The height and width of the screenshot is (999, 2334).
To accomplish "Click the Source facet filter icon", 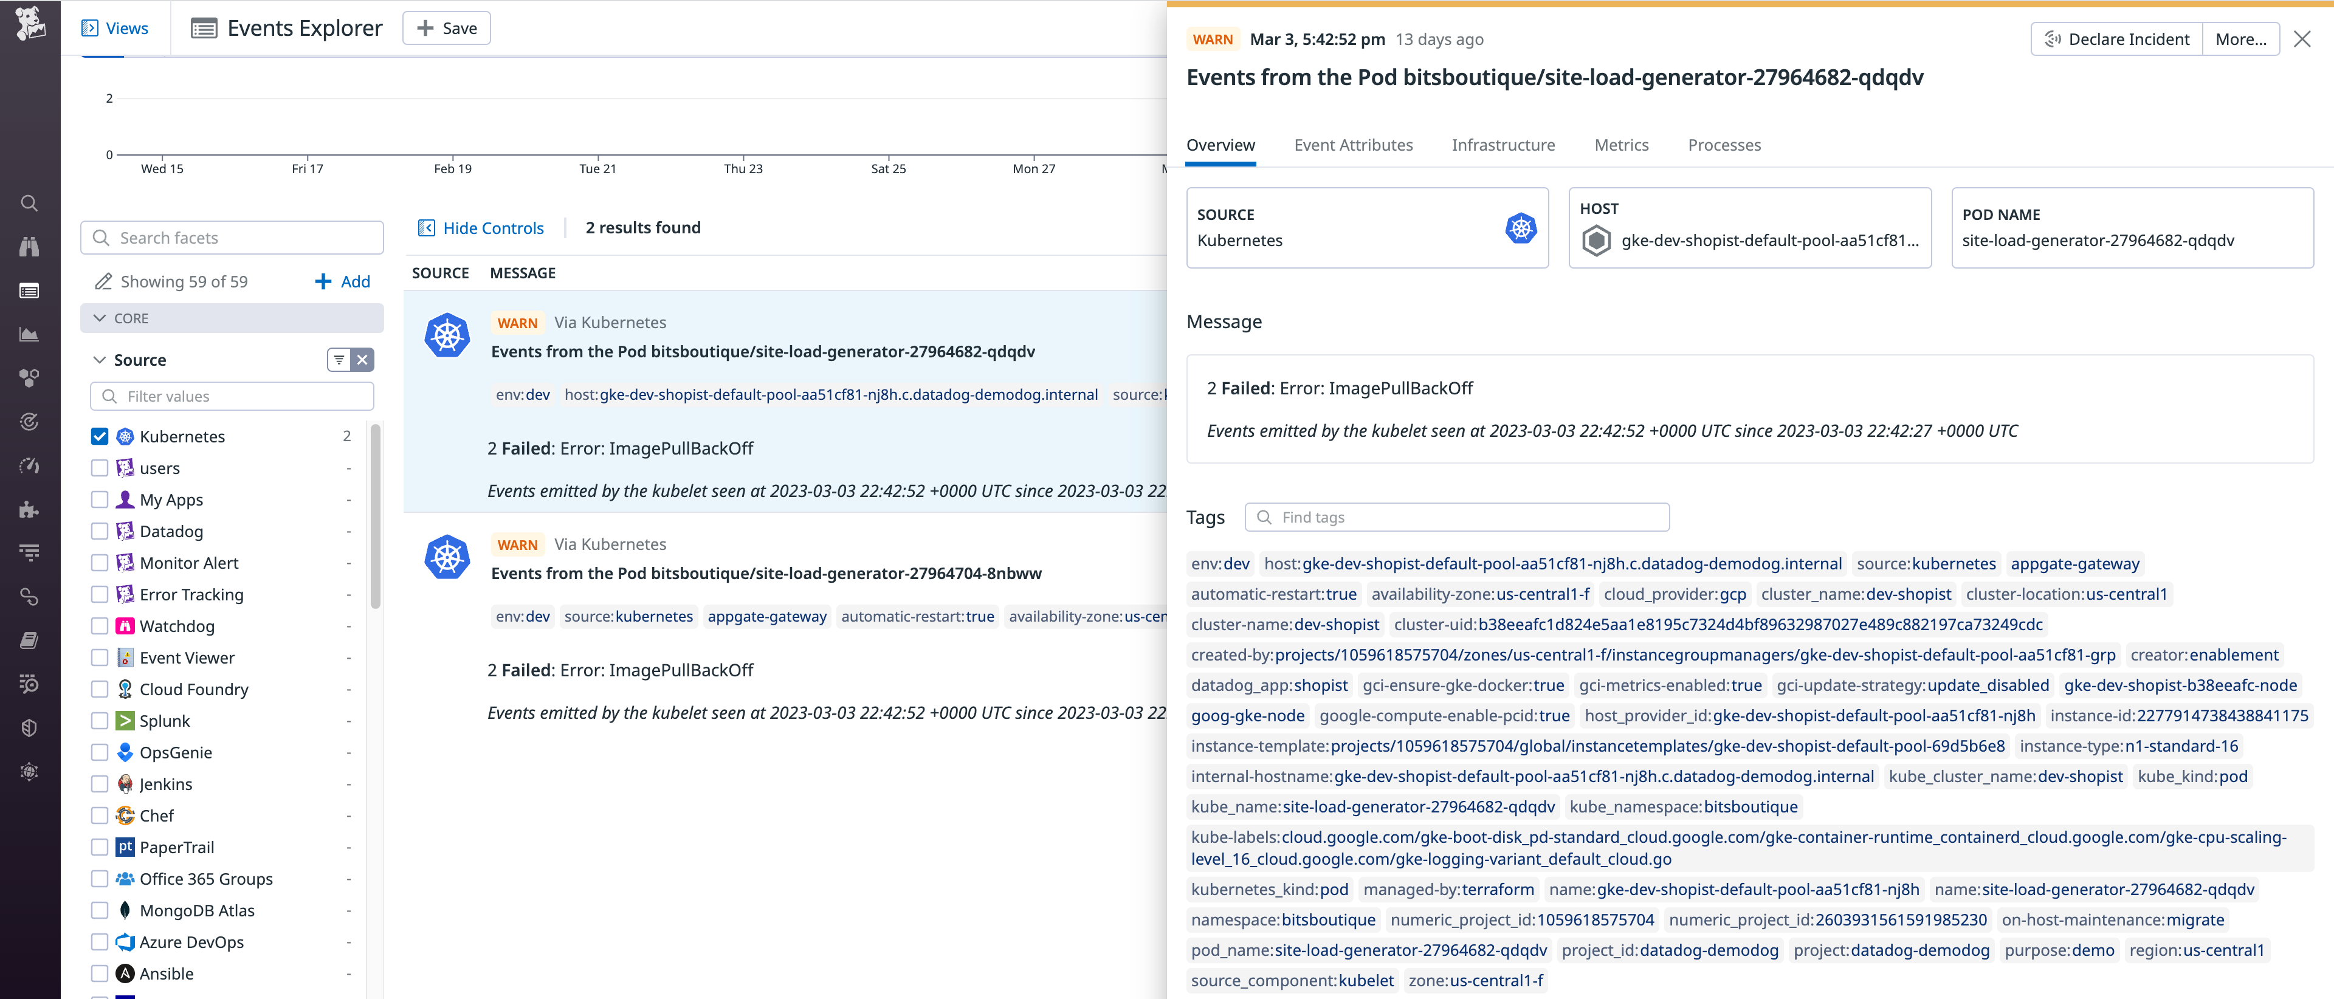I will (339, 360).
